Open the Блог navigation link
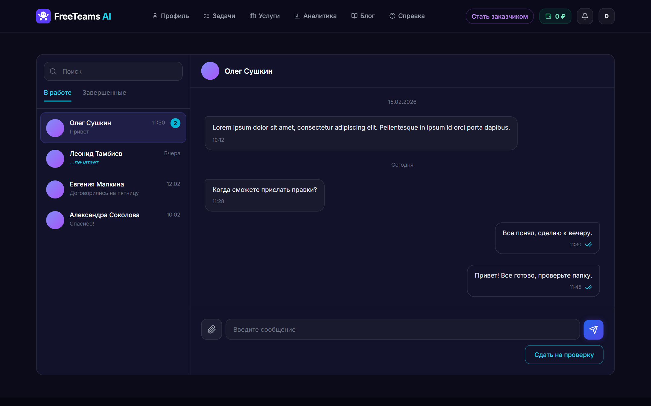Viewport: 651px width, 406px height. click(x=363, y=16)
